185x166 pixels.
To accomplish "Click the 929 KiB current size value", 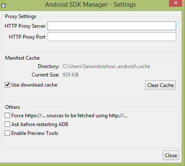I will pos(71,75).
